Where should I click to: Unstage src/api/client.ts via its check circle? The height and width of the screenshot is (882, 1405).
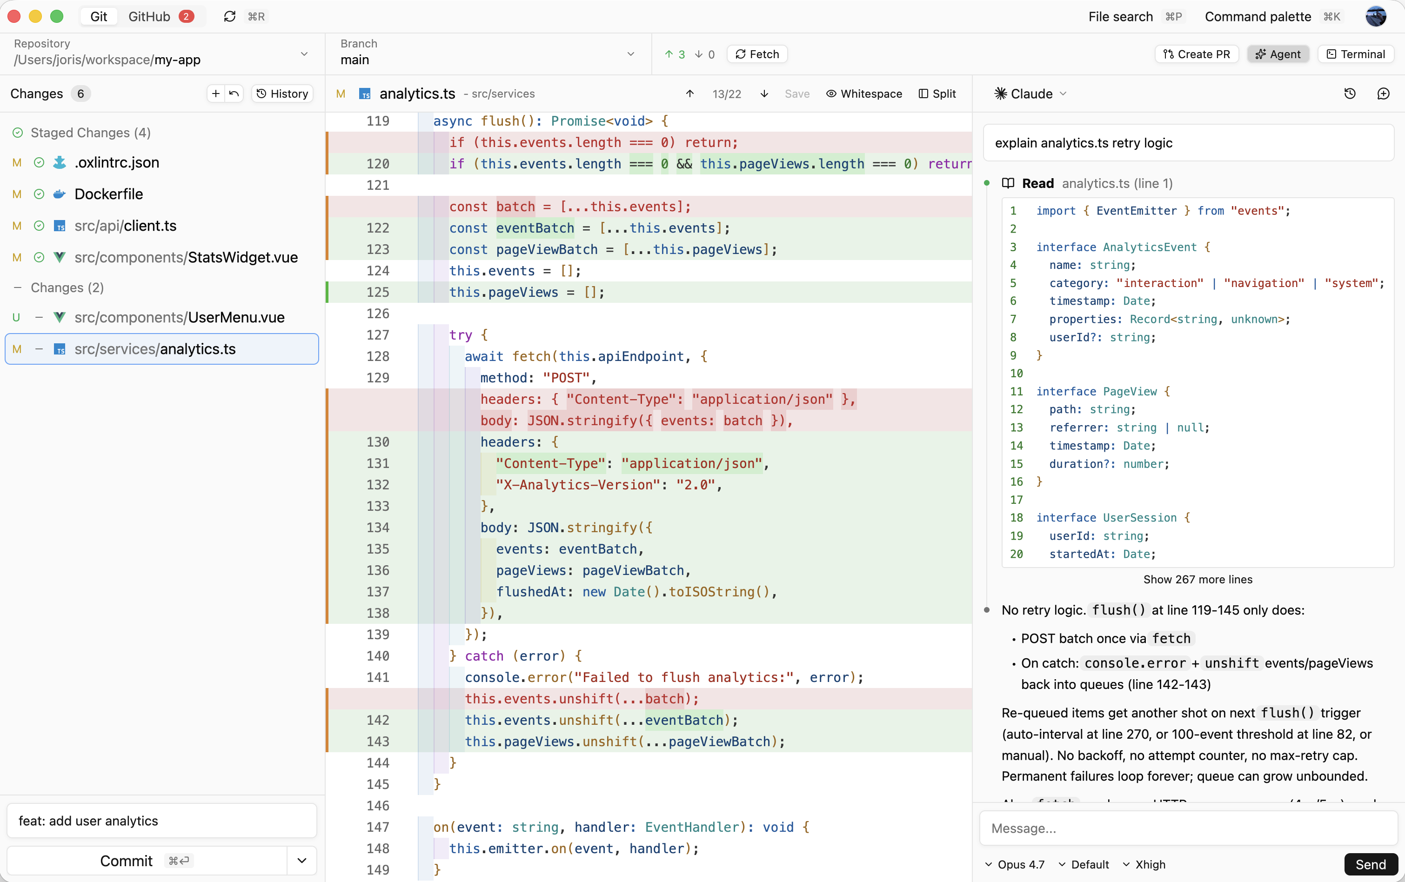point(39,226)
